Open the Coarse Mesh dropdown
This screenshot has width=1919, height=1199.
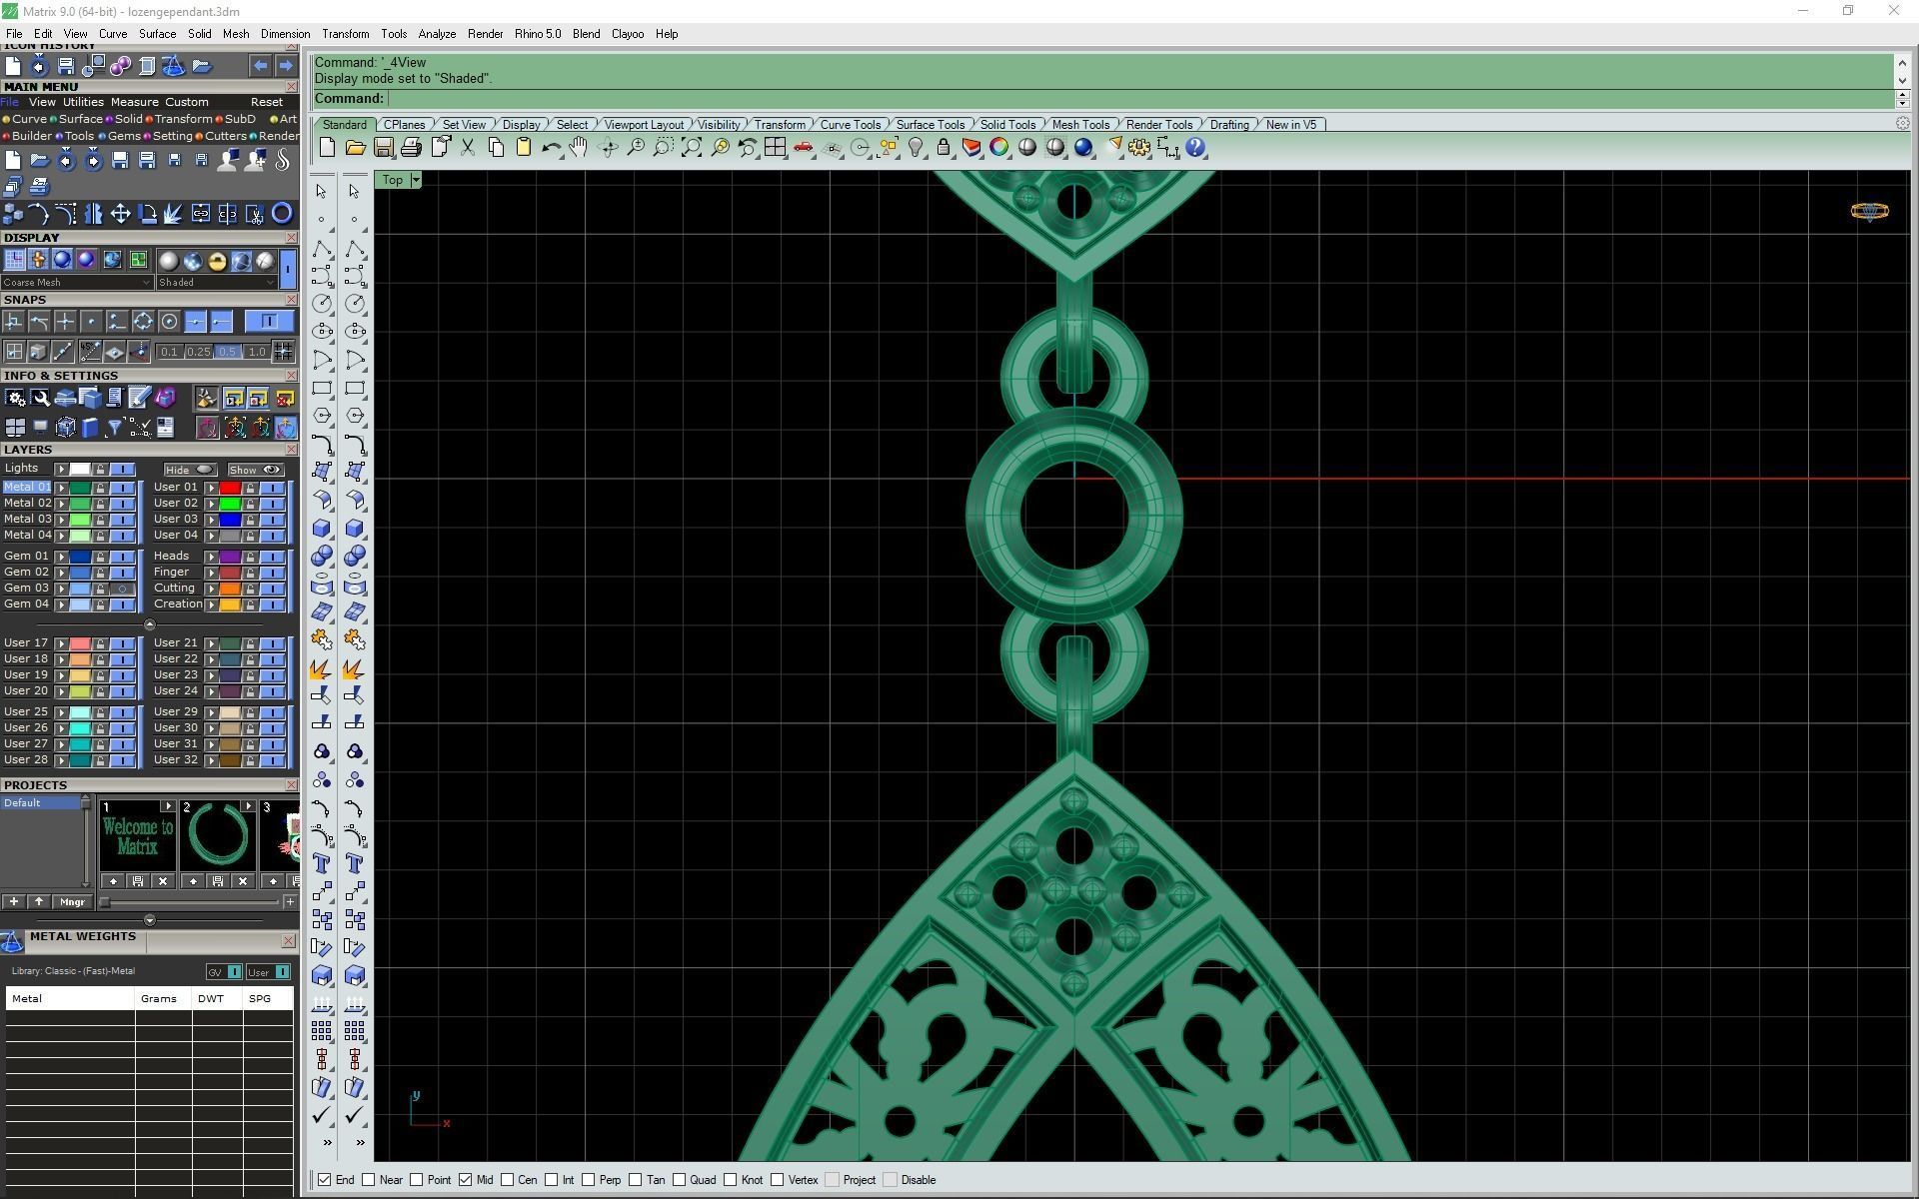77,283
